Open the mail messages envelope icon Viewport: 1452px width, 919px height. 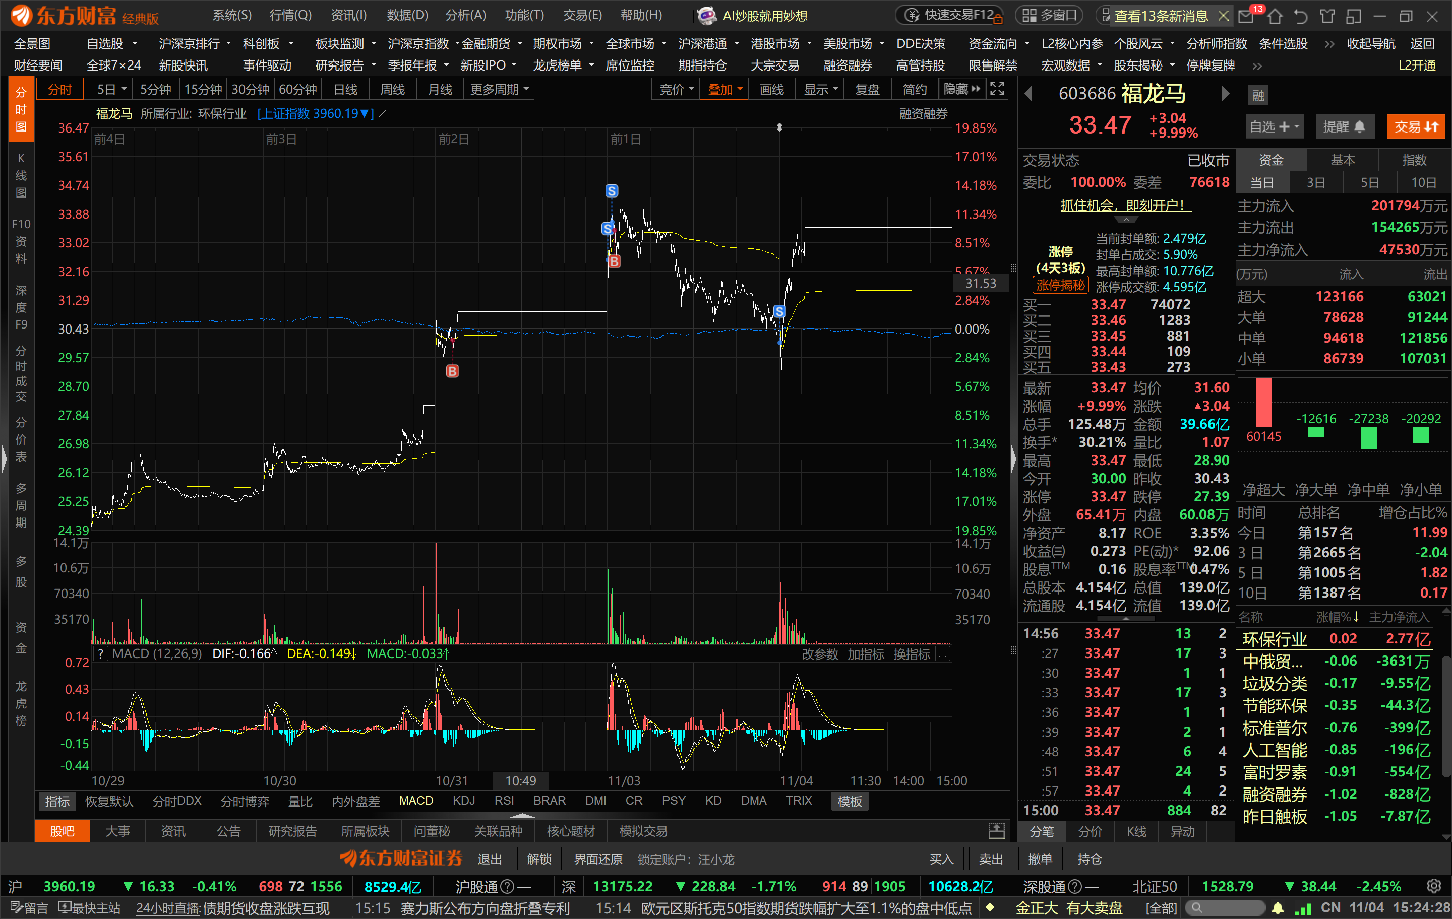pyautogui.click(x=1246, y=16)
